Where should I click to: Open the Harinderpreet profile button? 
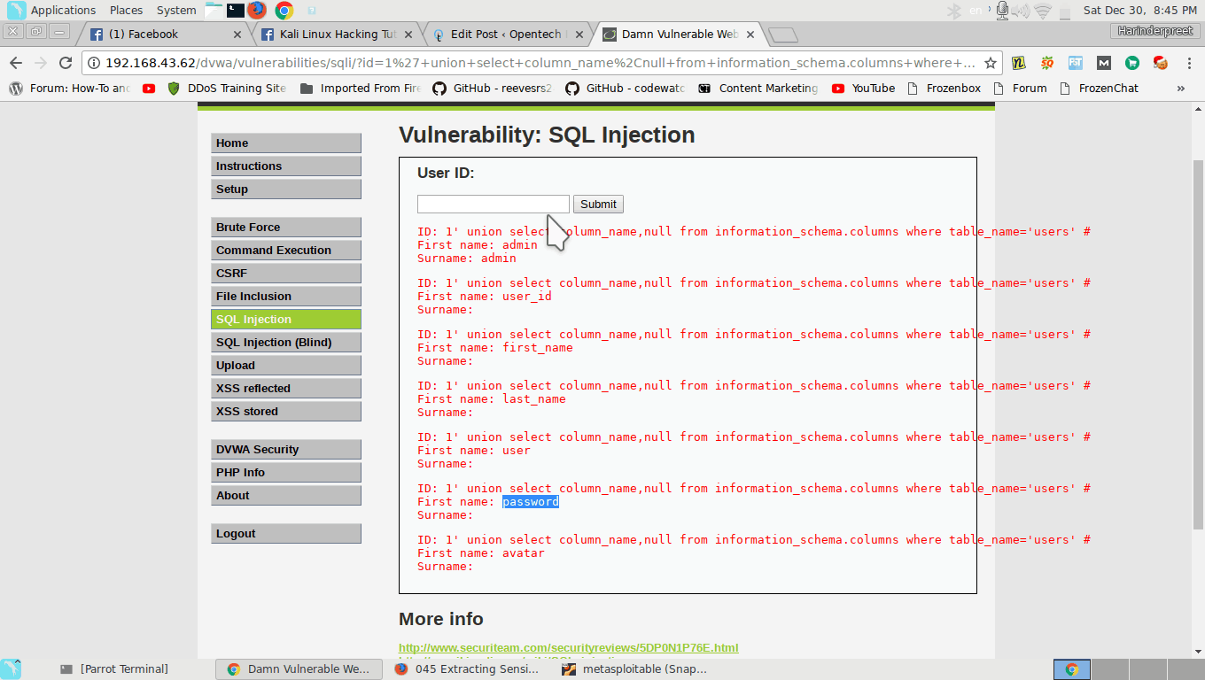pyautogui.click(x=1155, y=31)
